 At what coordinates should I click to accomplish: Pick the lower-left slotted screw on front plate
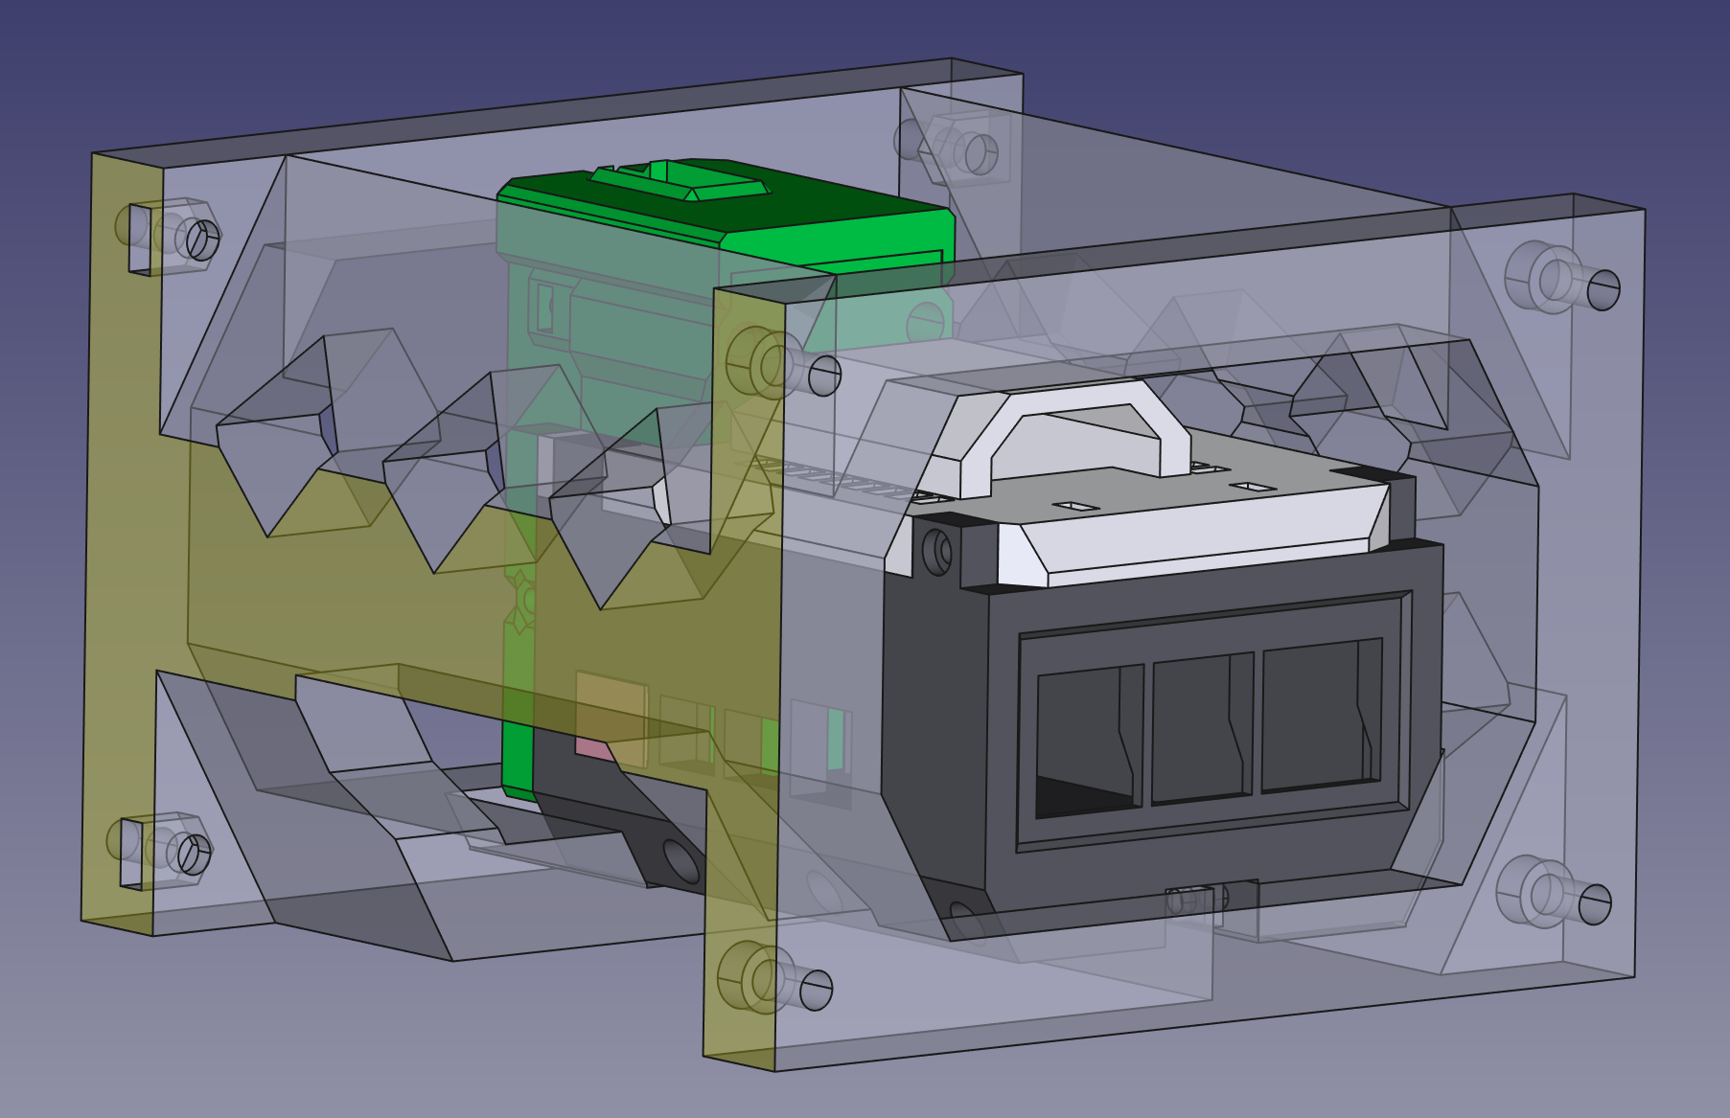[x=815, y=990]
